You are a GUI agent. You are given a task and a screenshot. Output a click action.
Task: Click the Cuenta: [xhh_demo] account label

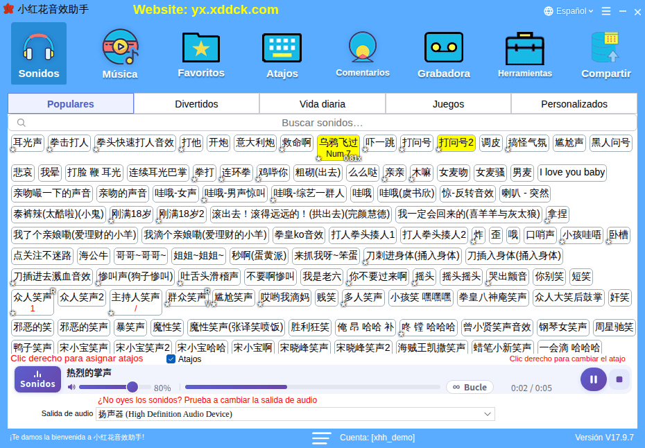pos(377,438)
